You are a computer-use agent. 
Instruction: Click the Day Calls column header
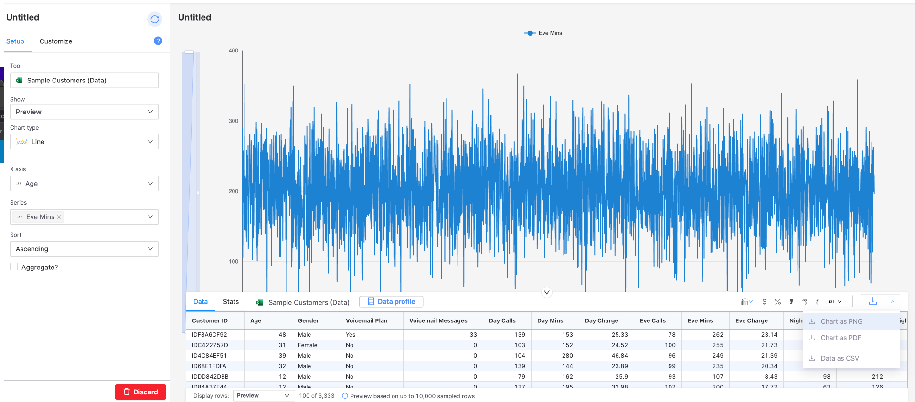pos(507,320)
